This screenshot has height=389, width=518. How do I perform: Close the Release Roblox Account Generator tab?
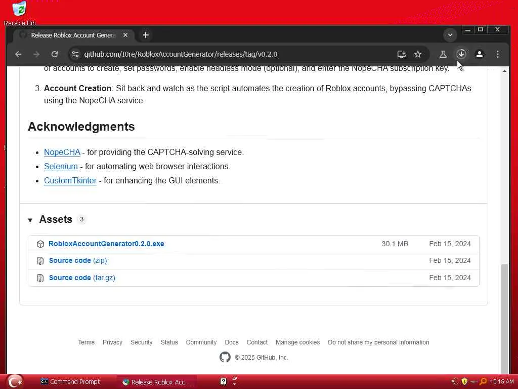point(125,35)
